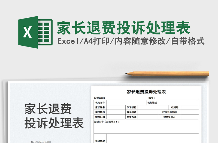This screenshot has height=143, width=218.
Task: Click the 联系电话 cell
Action: (x=132, y=112)
